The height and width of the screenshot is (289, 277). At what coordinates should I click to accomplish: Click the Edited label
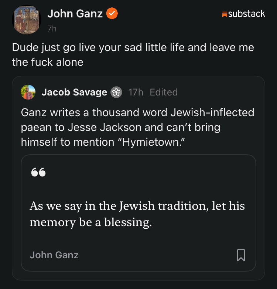(164, 92)
